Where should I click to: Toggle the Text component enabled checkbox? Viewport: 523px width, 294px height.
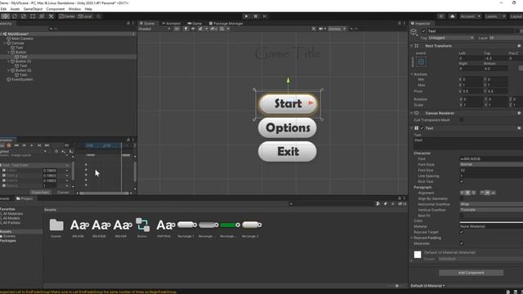click(x=422, y=128)
